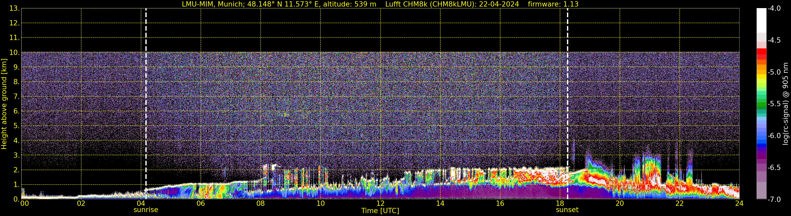Image resolution: width=791 pixels, height=216 pixels.
Task: Click the 'firmware: 1.13' text in the title
Action: coord(553,4)
